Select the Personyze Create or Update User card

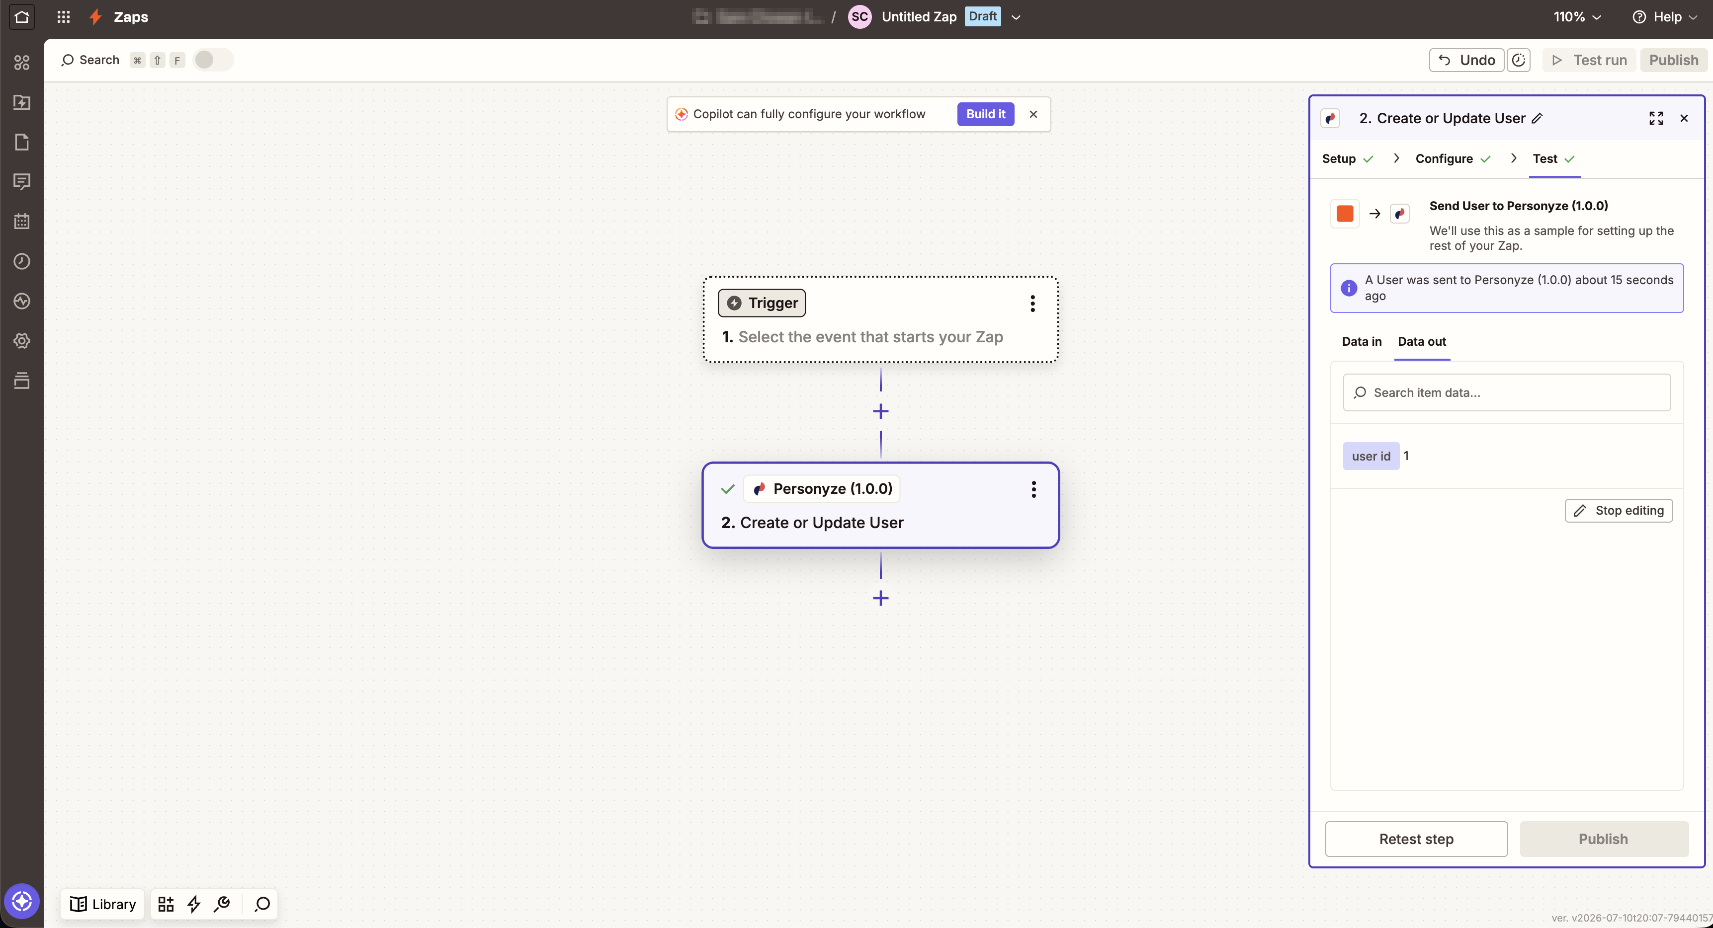[x=880, y=505]
